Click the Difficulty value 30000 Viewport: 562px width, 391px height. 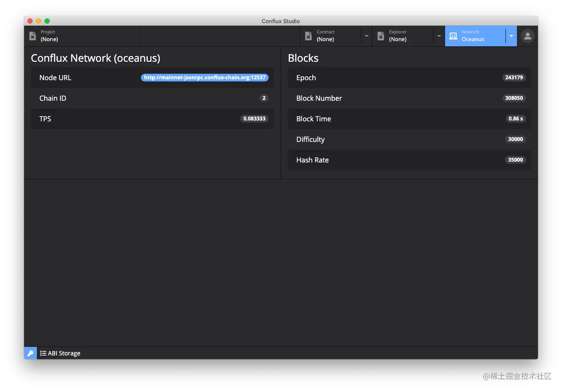[515, 139]
